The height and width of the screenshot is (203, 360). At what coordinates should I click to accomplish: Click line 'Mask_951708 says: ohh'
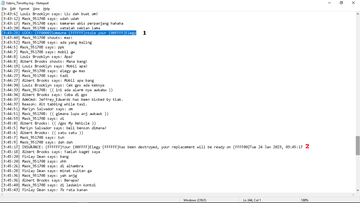click(x=34, y=162)
